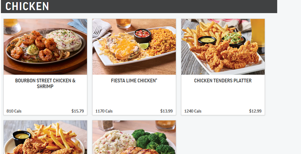Image resolution: width=301 pixels, height=154 pixels.
Task: Select the Bourbon Street Chicken & Shrimp title
Action: [x=45, y=84]
